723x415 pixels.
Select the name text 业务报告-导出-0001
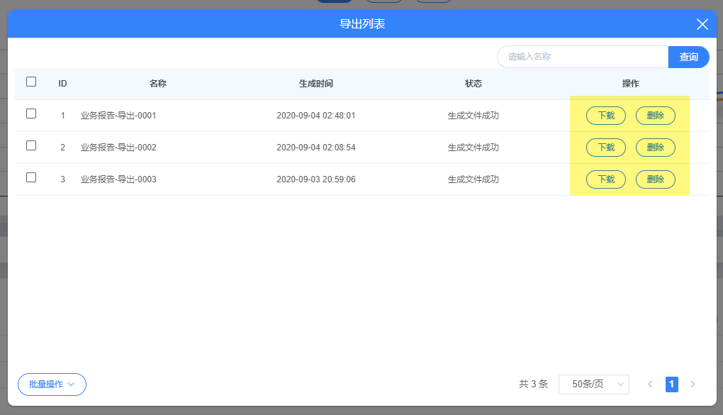[x=118, y=116]
